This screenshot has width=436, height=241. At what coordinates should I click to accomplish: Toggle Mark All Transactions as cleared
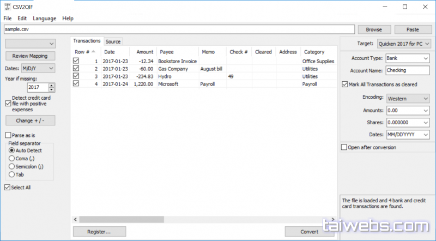coord(344,85)
